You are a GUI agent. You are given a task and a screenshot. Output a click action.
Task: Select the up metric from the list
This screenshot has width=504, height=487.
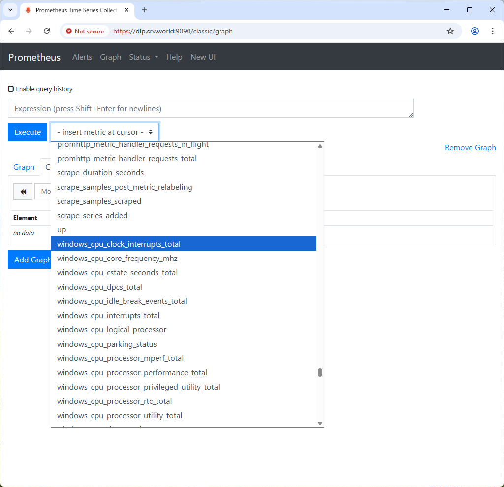61,229
